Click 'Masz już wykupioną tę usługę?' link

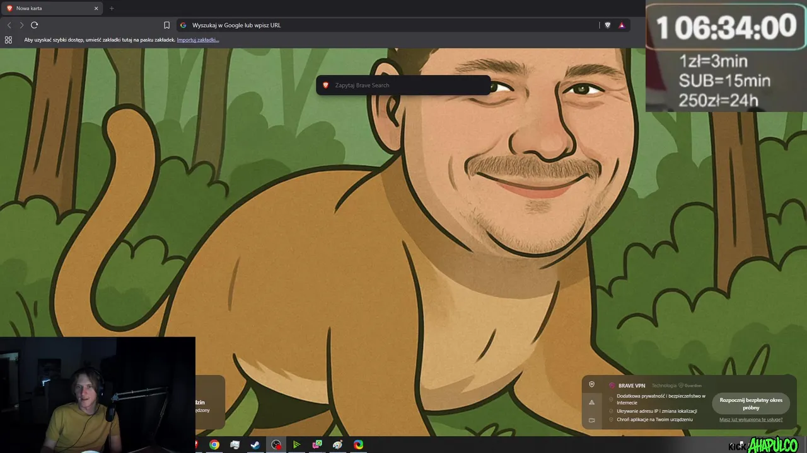click(x=751, y=420)
